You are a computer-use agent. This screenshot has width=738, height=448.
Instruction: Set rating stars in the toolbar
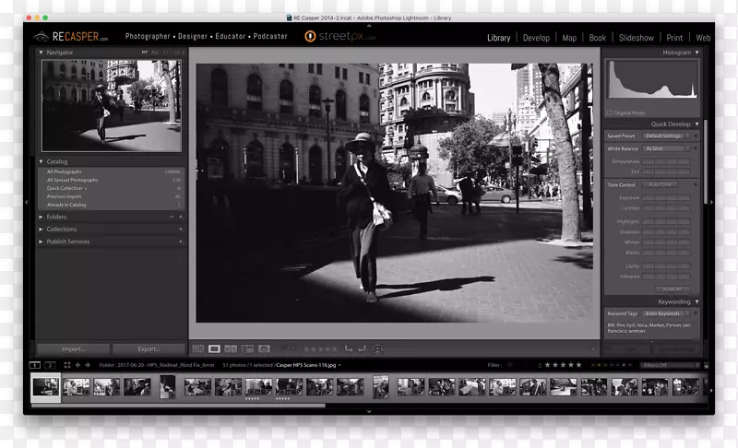pyautogui.click(x=320, y=348)
